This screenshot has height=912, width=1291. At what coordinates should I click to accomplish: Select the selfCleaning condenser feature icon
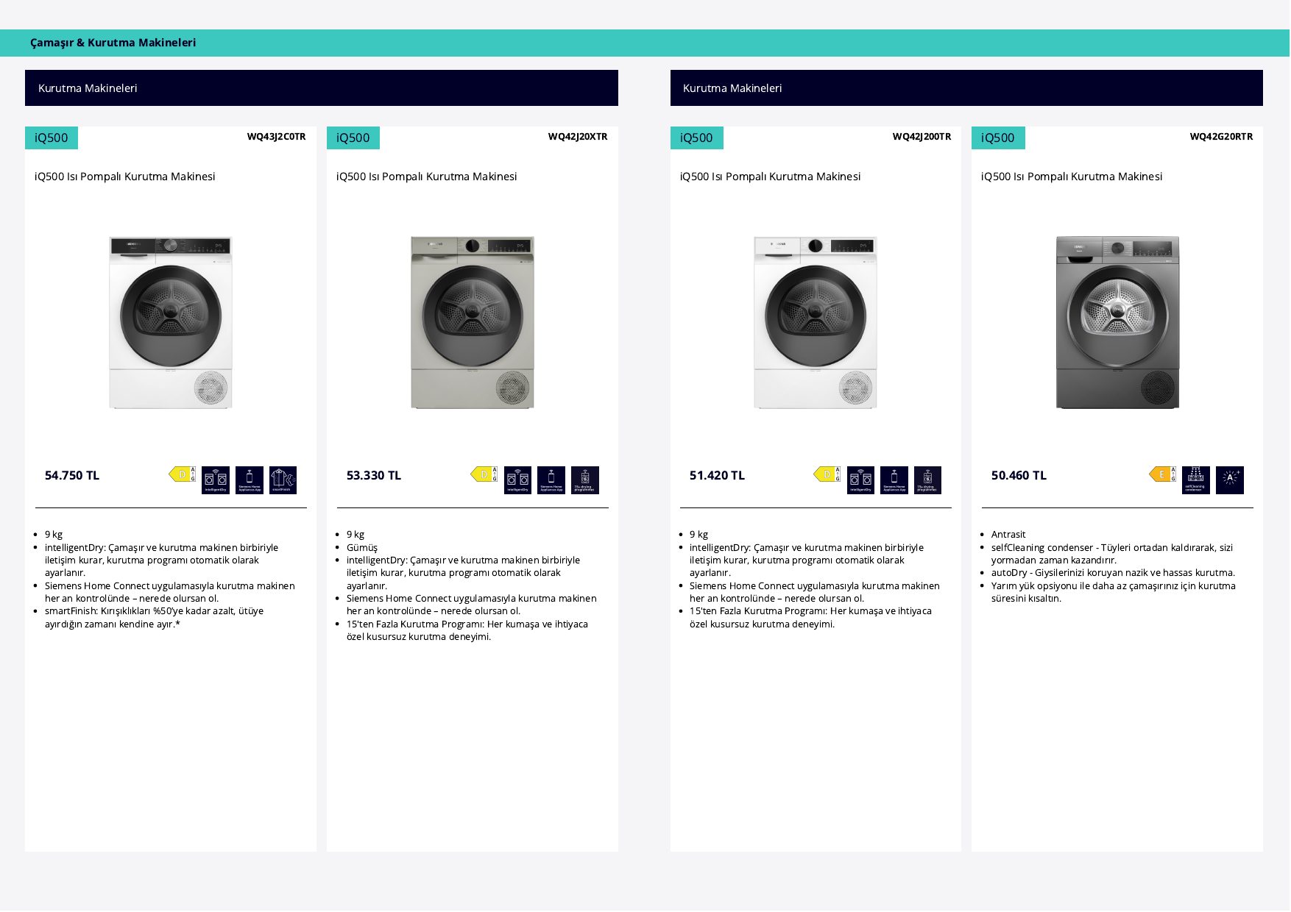point(1196,480)
